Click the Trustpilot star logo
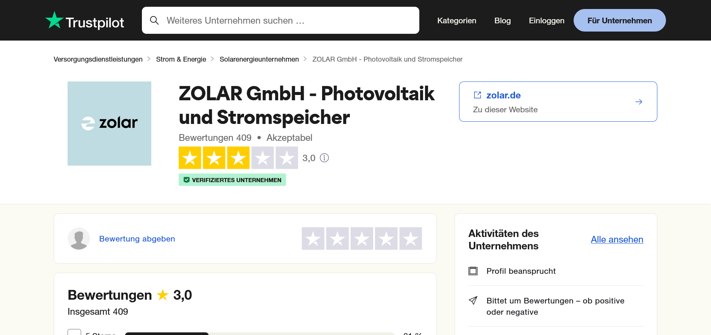711x335 pixels. point(54,20)
